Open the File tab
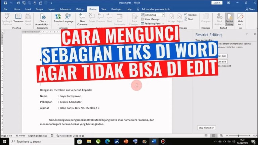The image size is (258, 145). click(6, 9)
